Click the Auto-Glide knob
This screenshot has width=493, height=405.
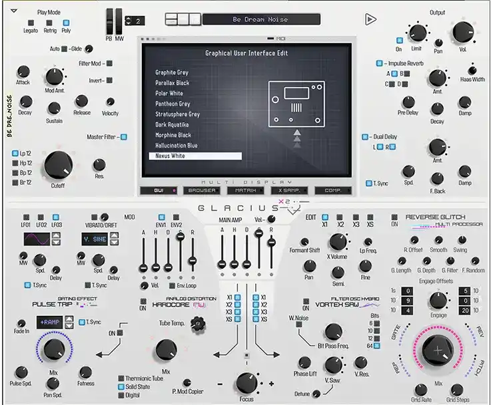89,49
